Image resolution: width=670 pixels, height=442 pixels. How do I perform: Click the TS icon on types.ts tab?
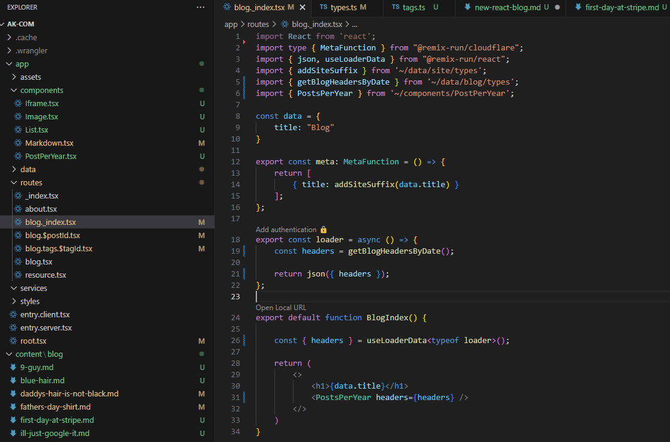324,7
